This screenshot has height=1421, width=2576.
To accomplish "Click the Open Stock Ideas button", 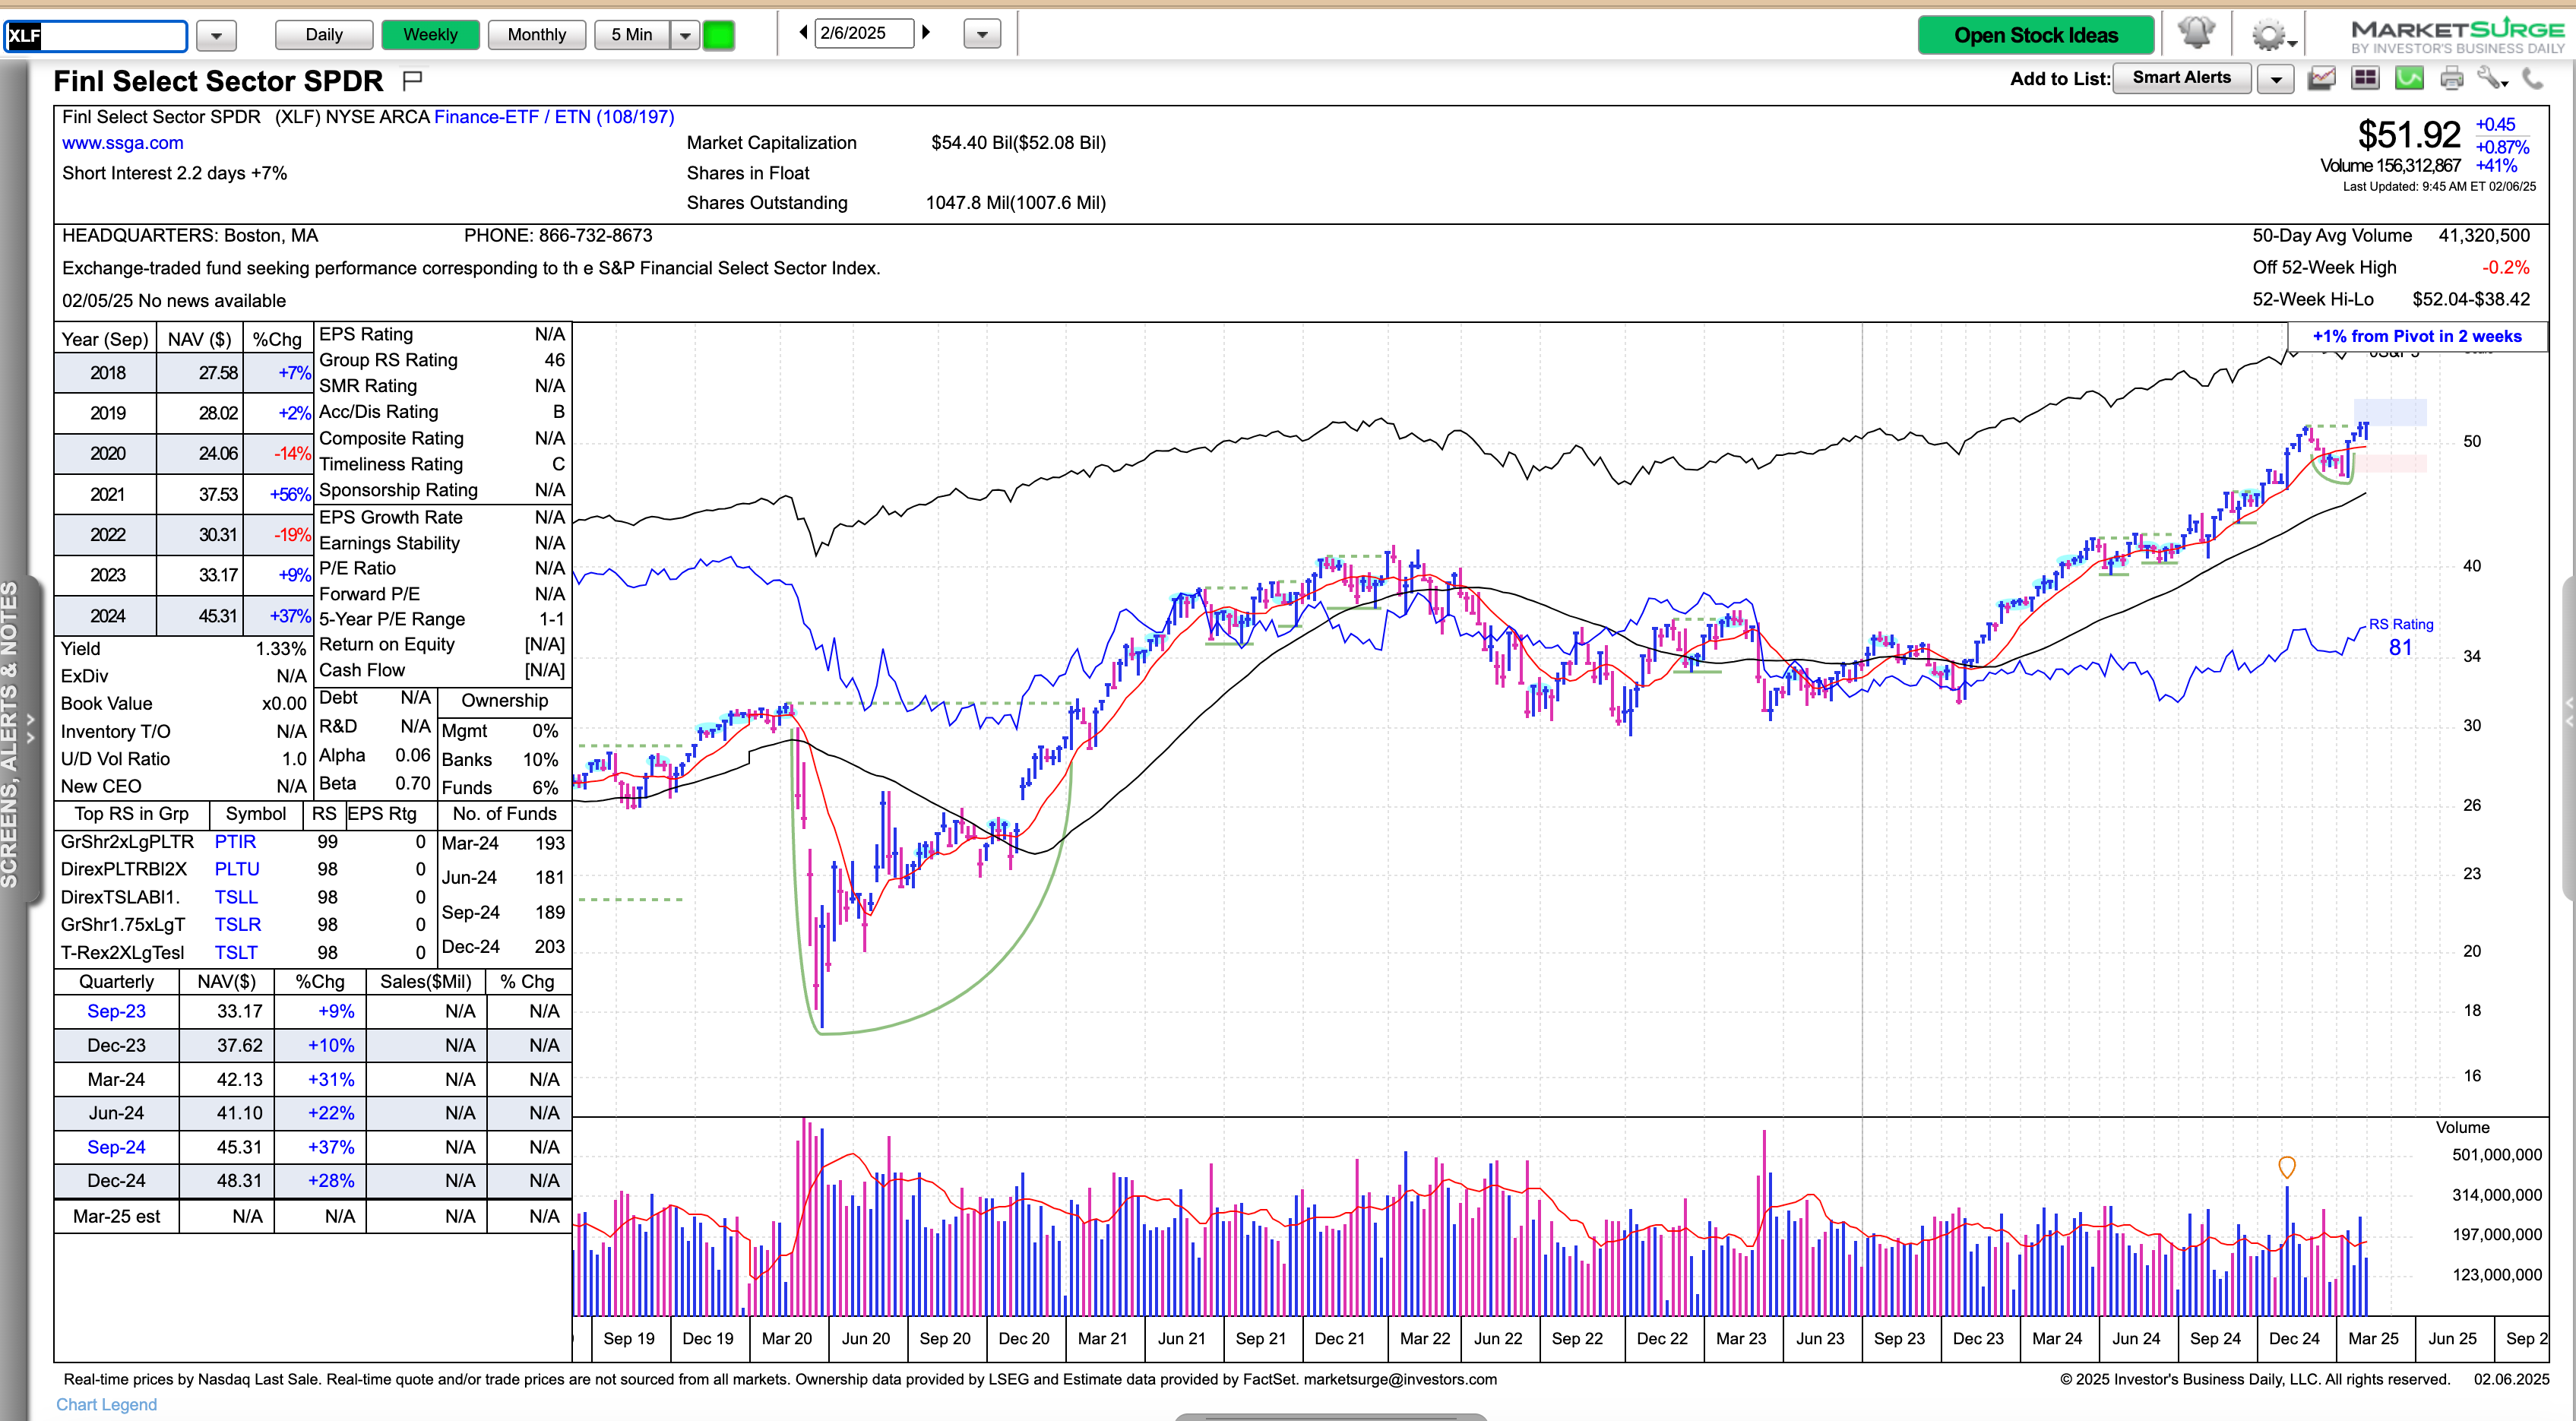I will 2035,35.
